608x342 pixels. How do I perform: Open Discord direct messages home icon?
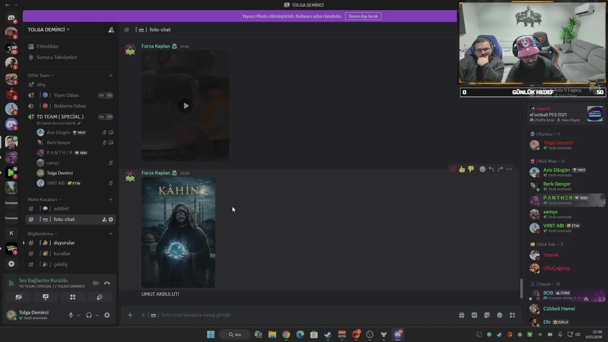pyautogui.click(x=11, y=18)
